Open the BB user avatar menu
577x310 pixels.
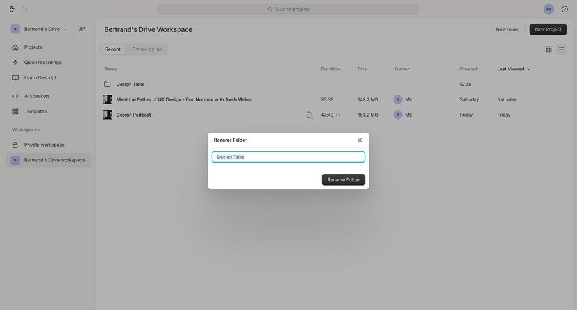pos(548,9)
